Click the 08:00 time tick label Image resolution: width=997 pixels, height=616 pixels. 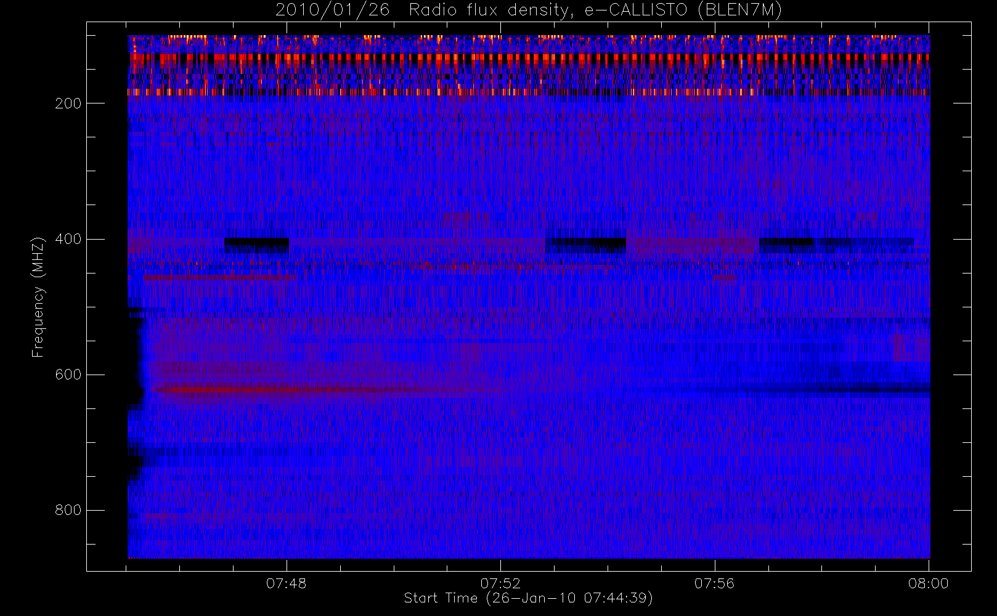[x=928, y=583]
